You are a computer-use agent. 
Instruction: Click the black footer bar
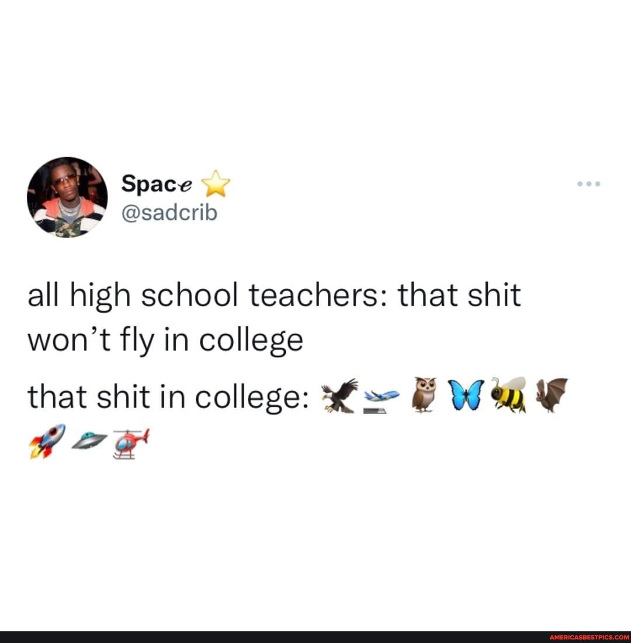pyautogui.click(x=315, y=637)
